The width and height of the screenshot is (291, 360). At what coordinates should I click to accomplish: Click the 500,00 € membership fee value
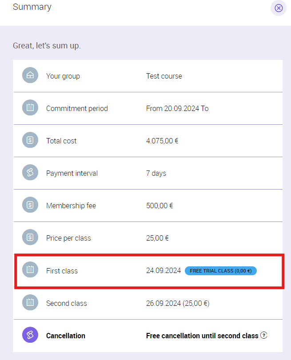coord(159,206)
